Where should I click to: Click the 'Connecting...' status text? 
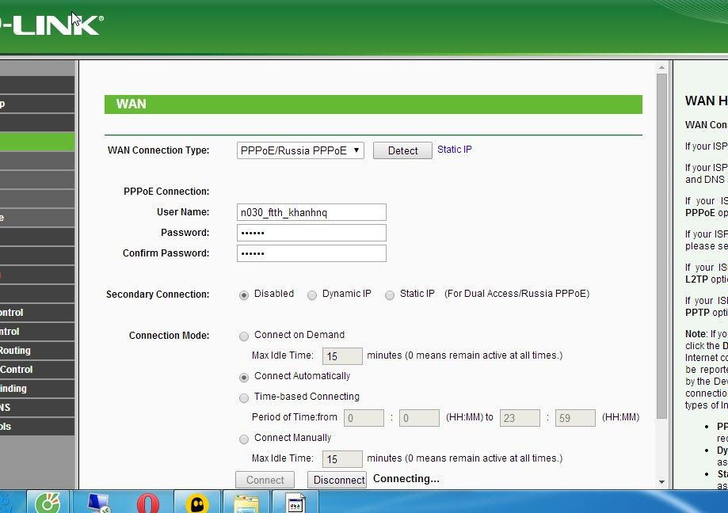(x=406, y=479)
